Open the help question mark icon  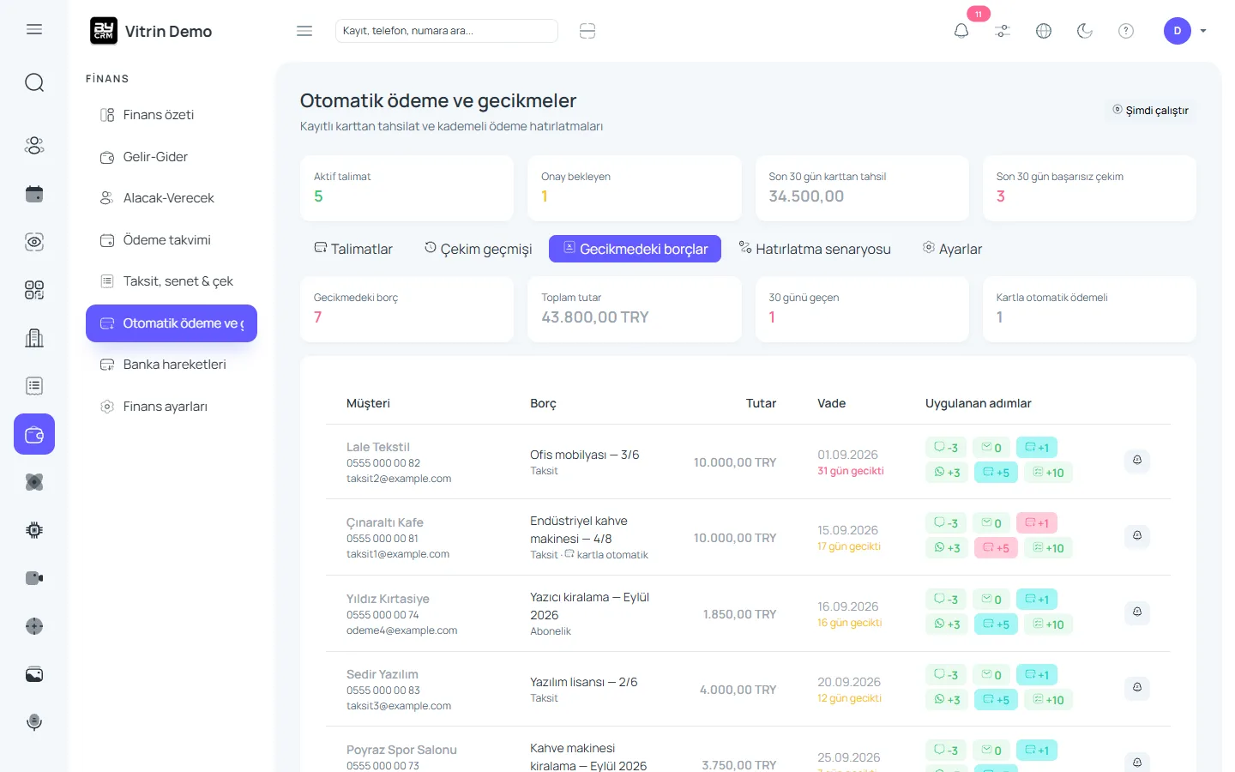click(x=1126, y=31)
